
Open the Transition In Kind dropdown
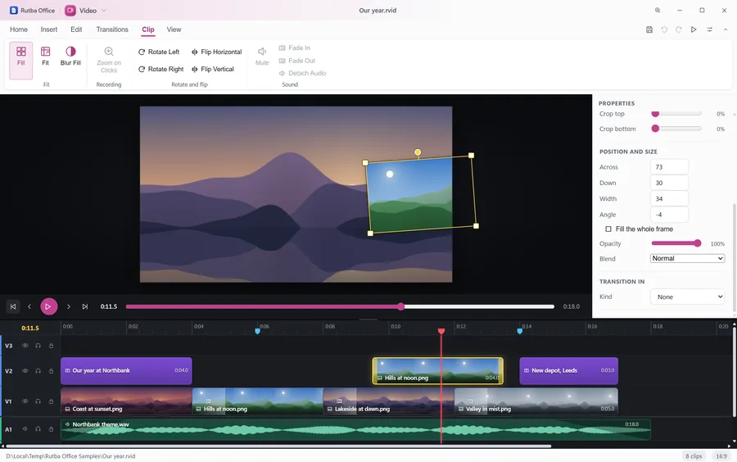click(x=687, y=297)
